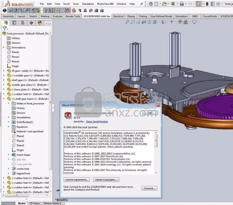This screenshot has width=233, height=205.
Task: Open the Options gear icon
Action: tap(218, 4)
